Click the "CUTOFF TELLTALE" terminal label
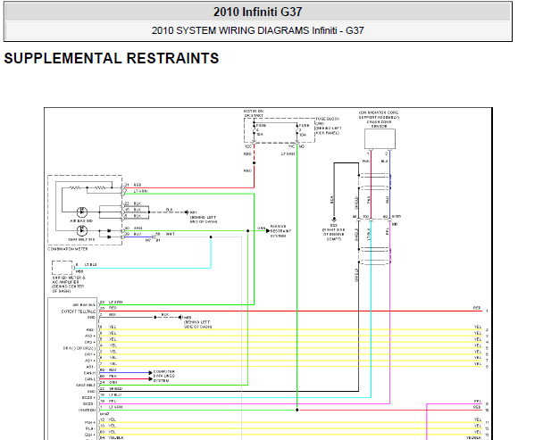 pos(79,311)
